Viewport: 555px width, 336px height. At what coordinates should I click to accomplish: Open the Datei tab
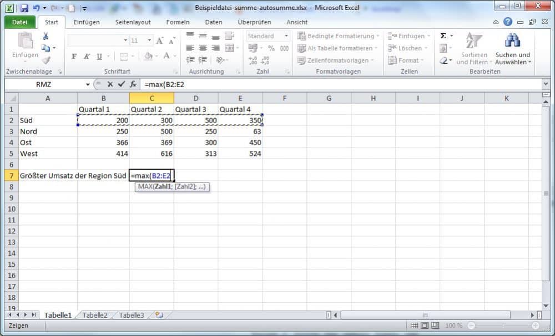19,22
